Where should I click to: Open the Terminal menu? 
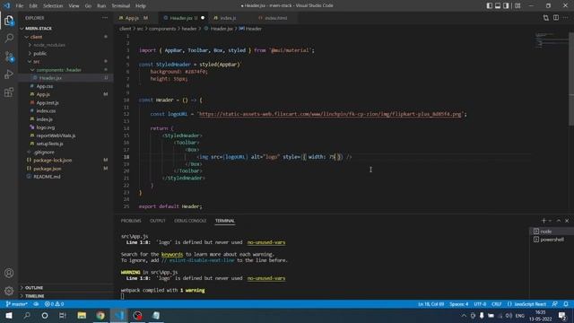pos(120,5)
